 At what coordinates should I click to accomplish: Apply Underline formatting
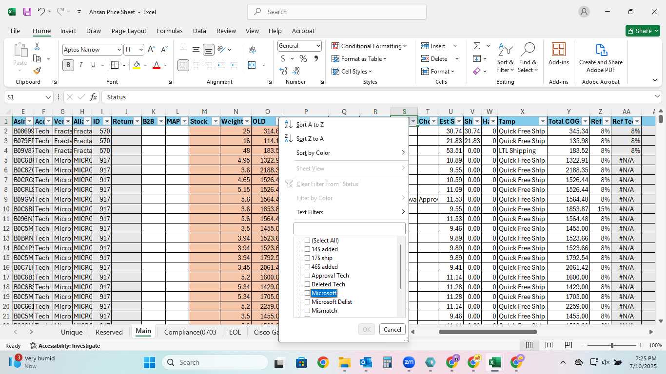(x=93, y=65)
